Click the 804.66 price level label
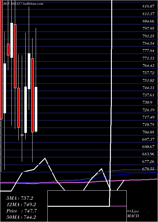Viewport: 158px width, 222px height. pos(148,21)
